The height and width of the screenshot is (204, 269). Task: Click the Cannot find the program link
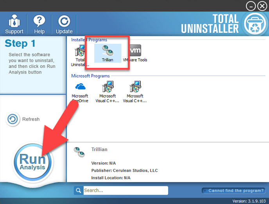[x=234, y=190]
